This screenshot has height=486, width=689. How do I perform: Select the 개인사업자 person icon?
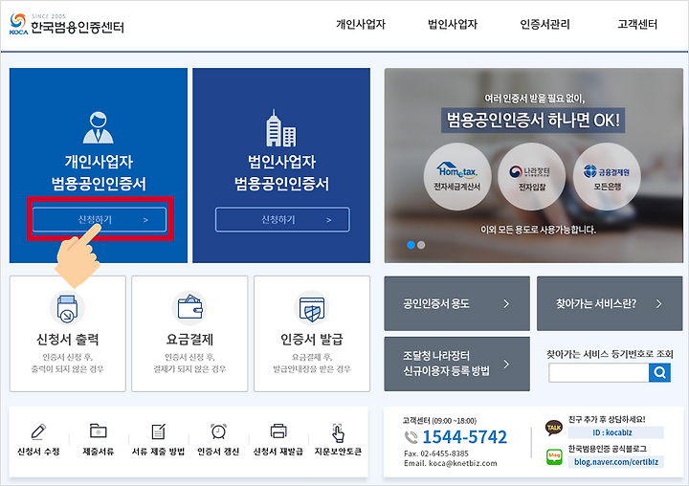pos(98,127)
